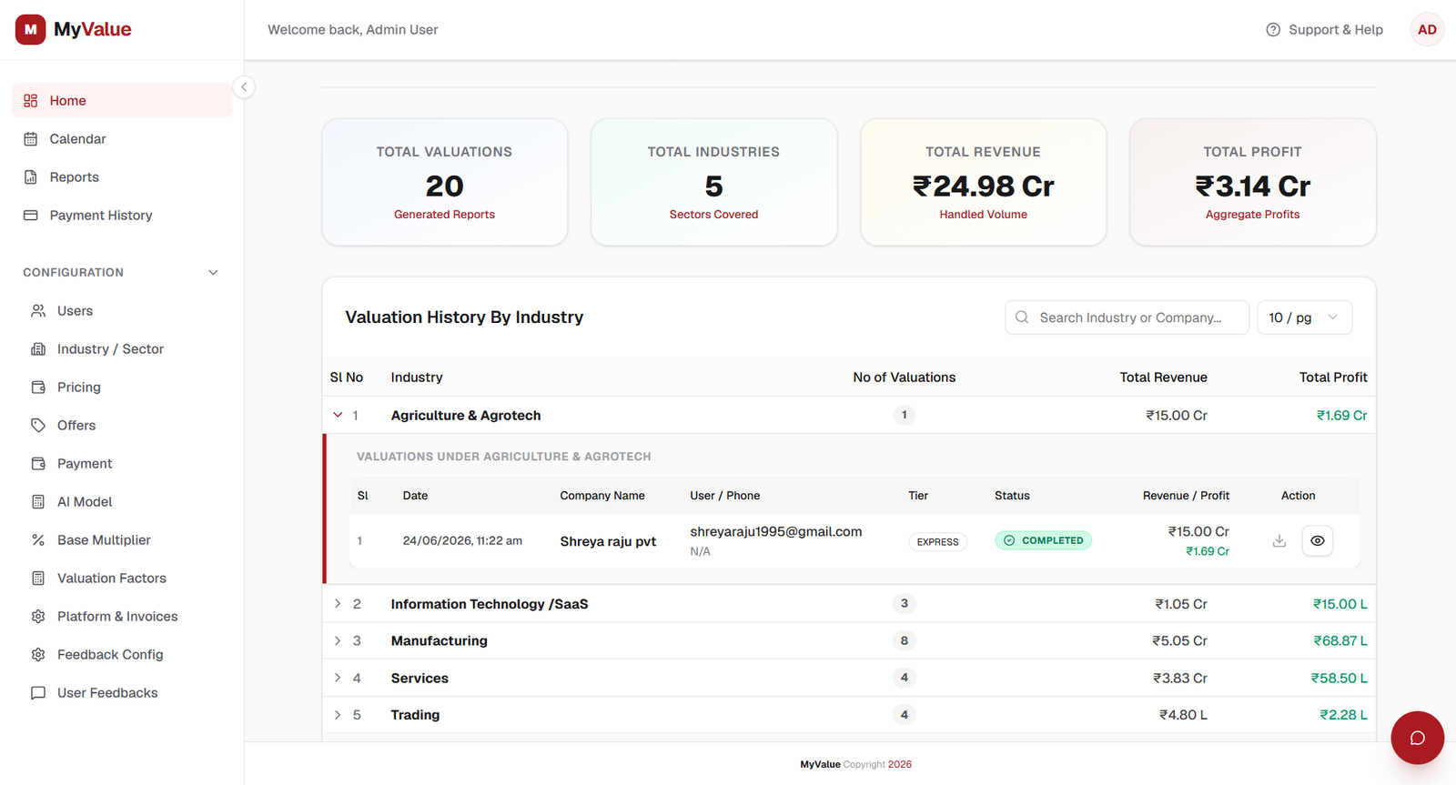Click the Support & Help question icon

[1273, 29]
